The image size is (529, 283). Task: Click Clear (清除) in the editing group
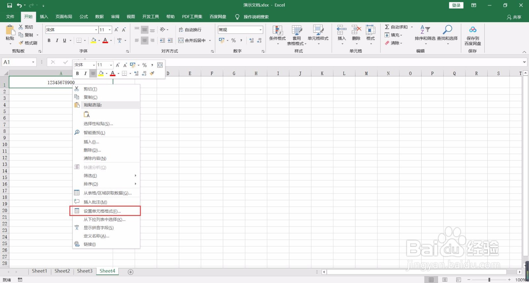point(393,43)
